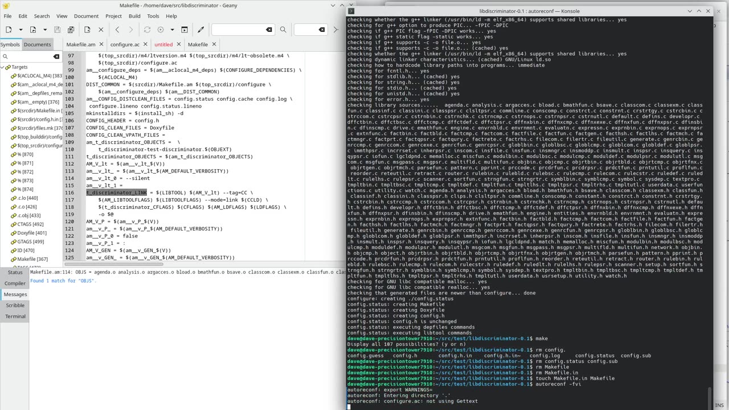Expand the recent files dropdown arrow

click(x=45, y=30)
